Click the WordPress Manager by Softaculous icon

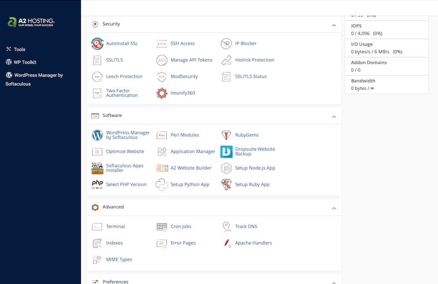pos(97,135)
